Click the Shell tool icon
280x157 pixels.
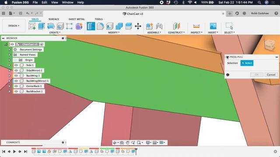tap(110, 26)
